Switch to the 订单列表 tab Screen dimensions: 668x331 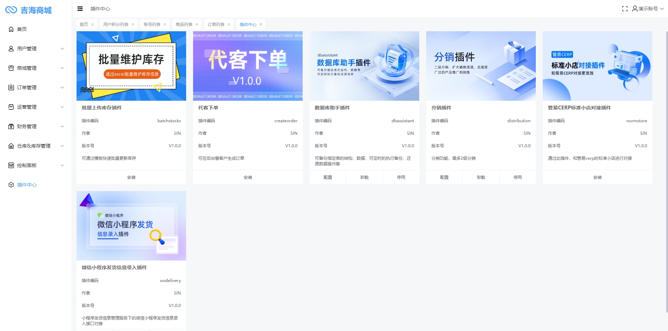point(216,24)
